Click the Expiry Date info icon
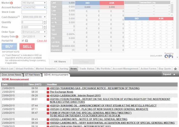Image resolution: width=179 pixels, height=127 pixels. 17,37
